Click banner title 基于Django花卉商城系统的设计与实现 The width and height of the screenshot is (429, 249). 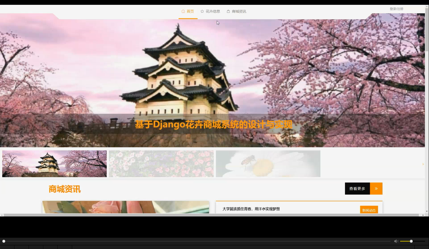tap(214, 124)
